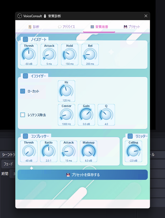Screen dimensions: 165x218
Task: Click the low-cut Hz knob
Action: pos(66,91)
